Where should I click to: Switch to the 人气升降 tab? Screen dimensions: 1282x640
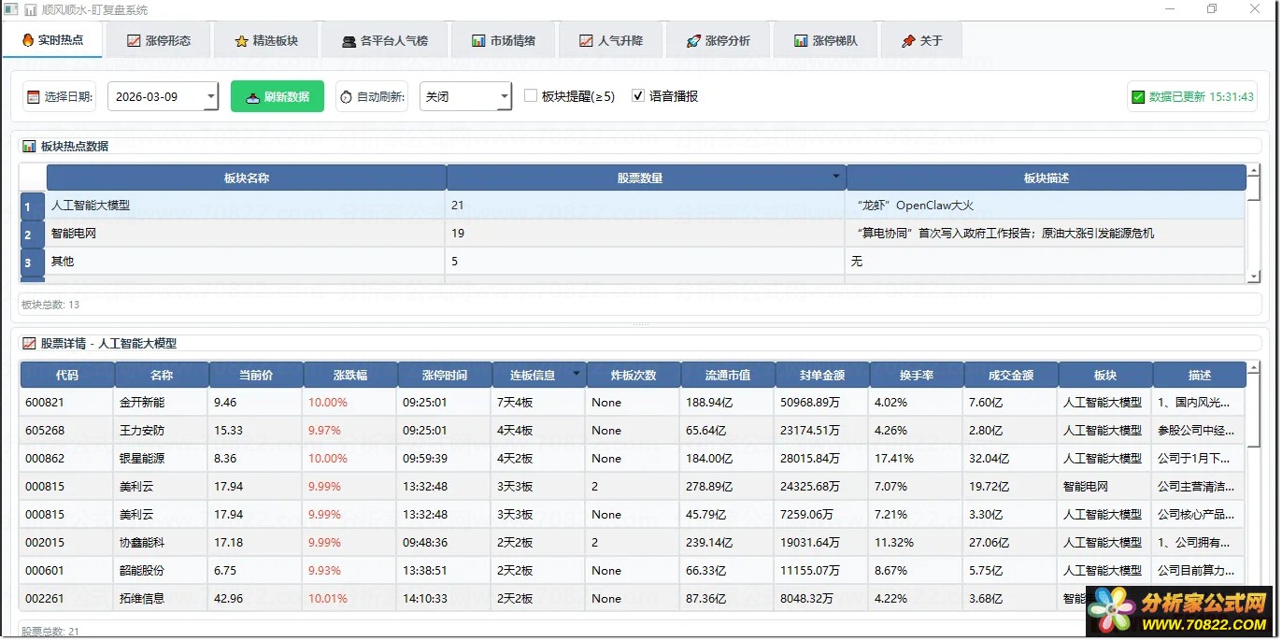click(611, 41)
